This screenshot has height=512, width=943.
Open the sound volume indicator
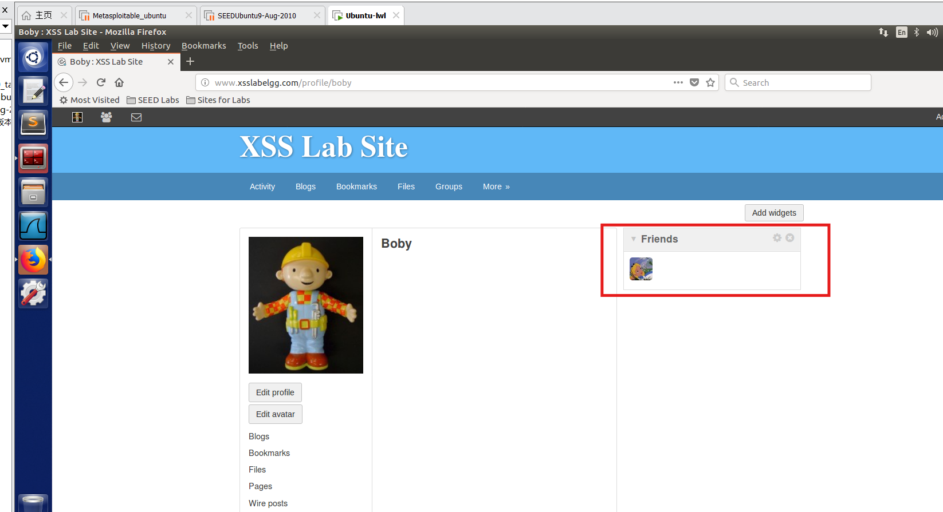point(932,33)
